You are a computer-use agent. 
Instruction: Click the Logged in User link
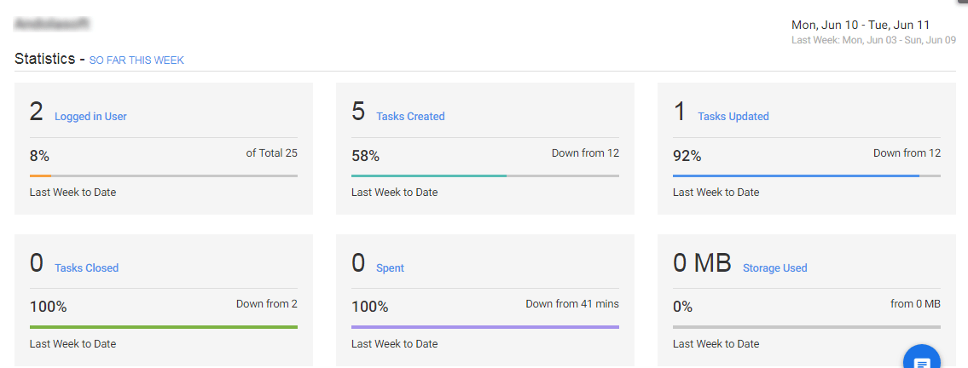[x=90, y=116]
